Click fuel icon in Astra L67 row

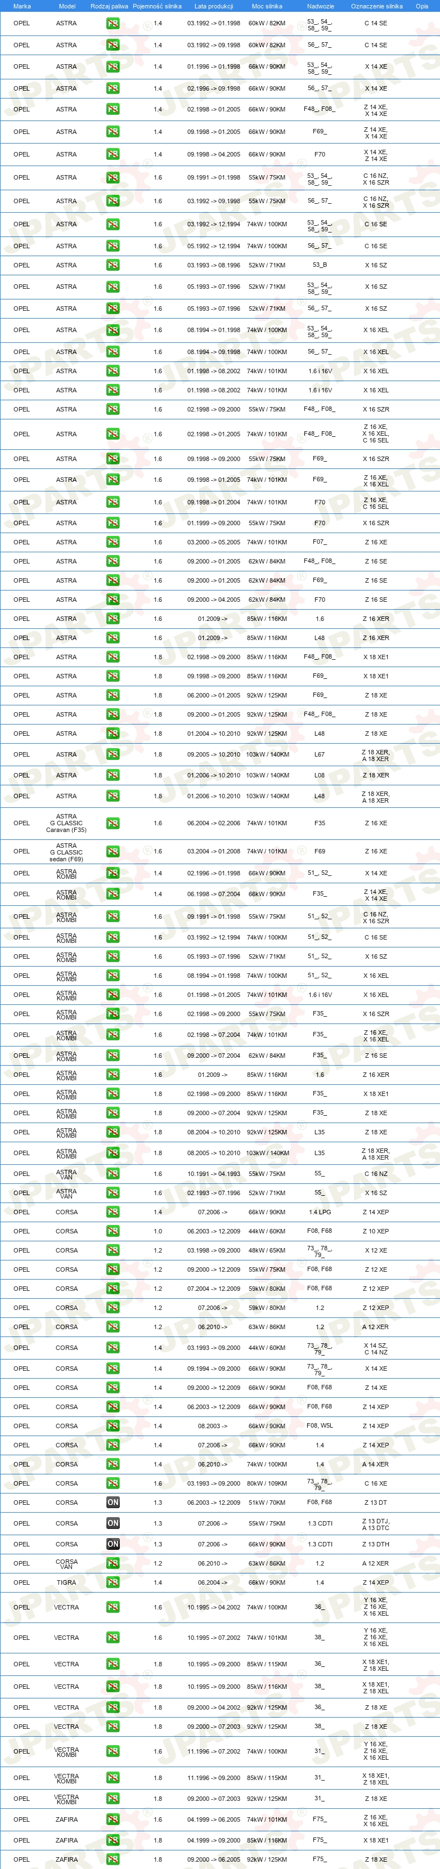(113, 754)
